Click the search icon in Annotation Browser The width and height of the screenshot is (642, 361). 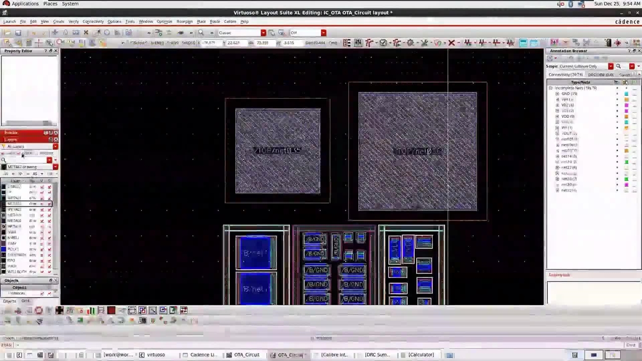618,66
